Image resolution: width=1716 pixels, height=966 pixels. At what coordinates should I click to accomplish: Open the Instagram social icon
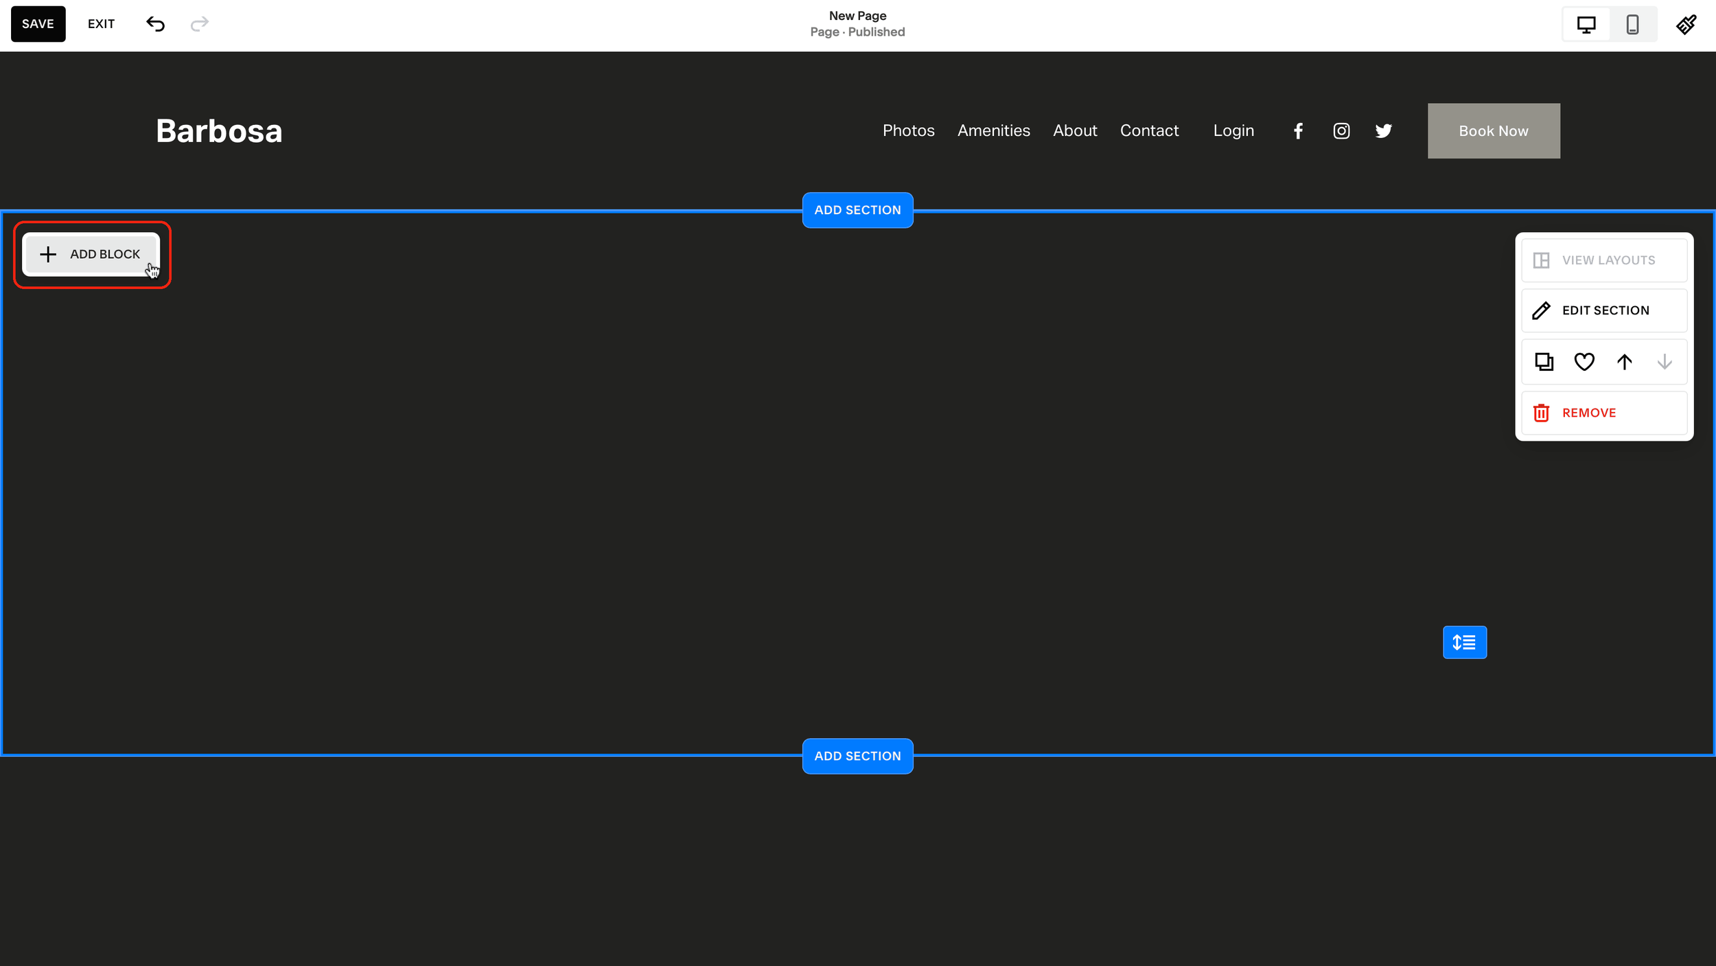pyautogui.click(x=1341, y=131)
